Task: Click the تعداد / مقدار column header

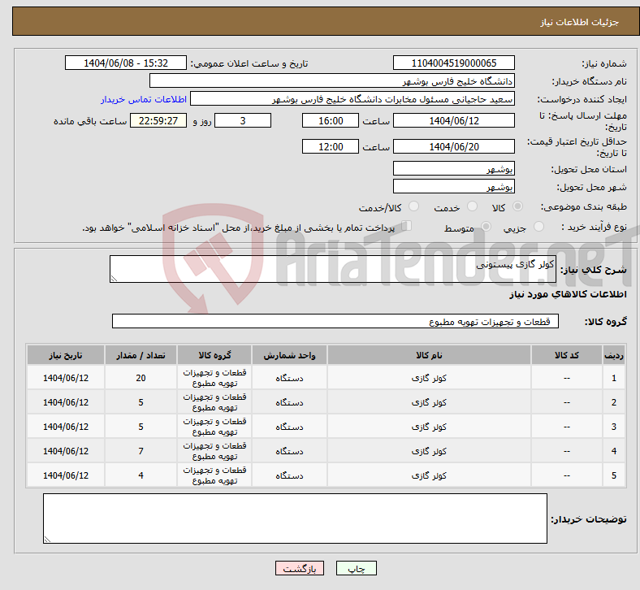Action: pos(141,355)
